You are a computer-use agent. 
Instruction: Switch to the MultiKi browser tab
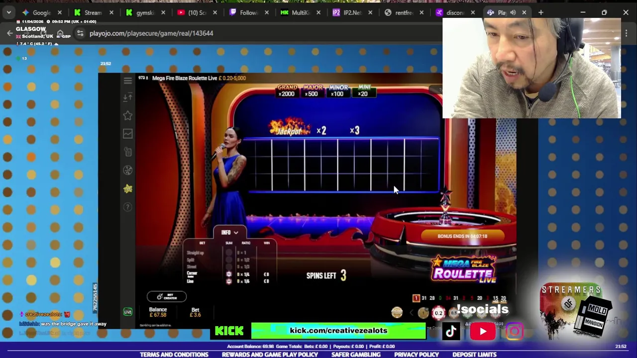[300, 12]
